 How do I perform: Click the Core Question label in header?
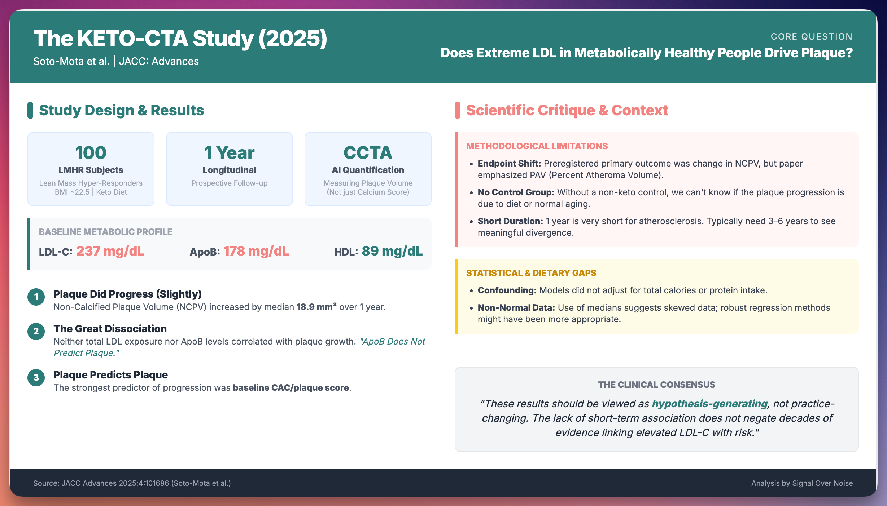[x=812, y=36]
